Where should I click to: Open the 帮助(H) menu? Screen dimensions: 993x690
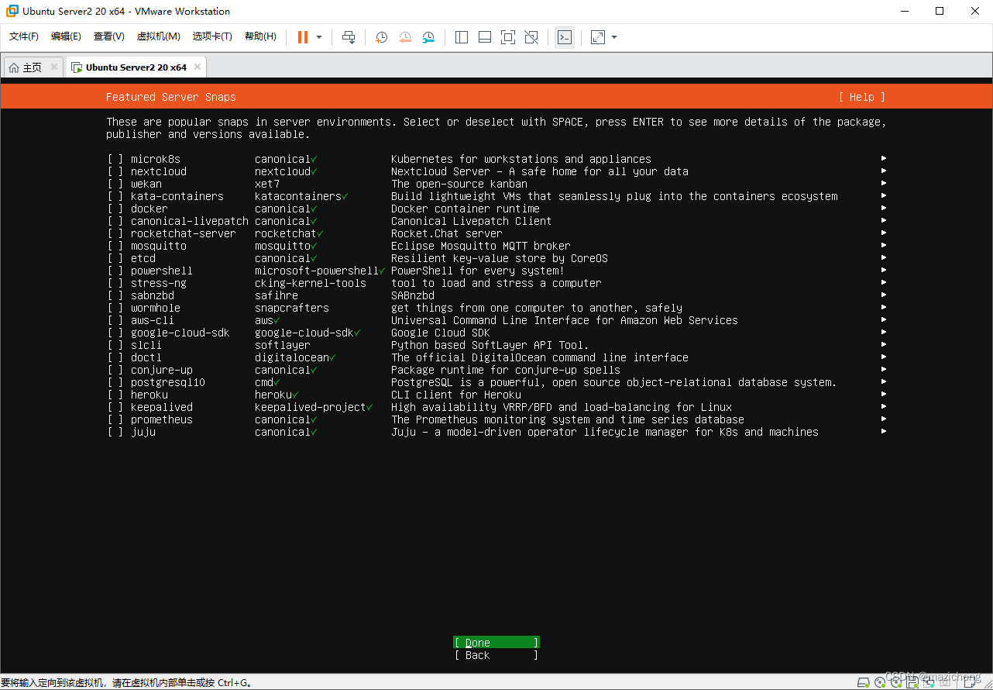[x=260, y=36]
